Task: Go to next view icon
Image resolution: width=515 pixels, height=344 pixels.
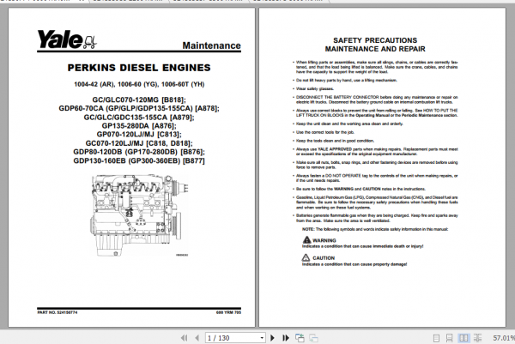Action: pos(313,338)
